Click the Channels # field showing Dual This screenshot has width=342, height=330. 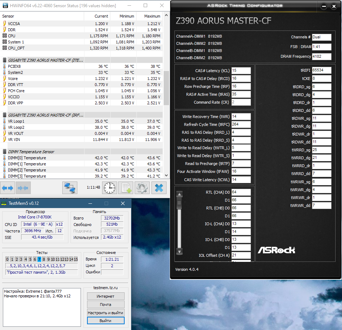[322, 37]
